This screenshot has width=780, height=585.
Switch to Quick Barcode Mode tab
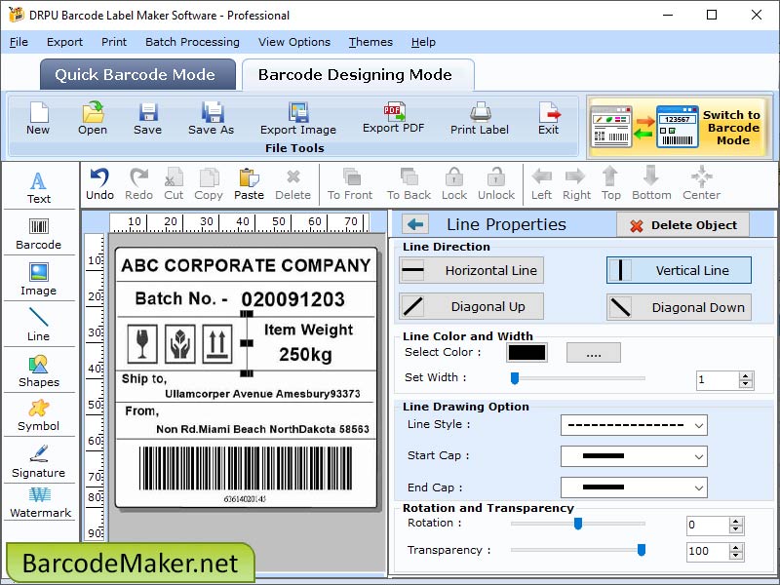point(136,74)
